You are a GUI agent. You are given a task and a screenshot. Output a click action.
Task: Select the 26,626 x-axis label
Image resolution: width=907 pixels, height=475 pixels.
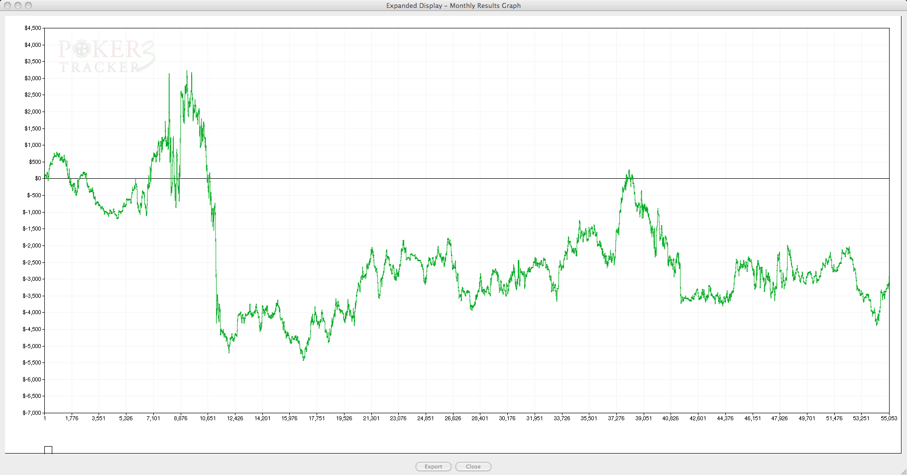coord(453,418)
